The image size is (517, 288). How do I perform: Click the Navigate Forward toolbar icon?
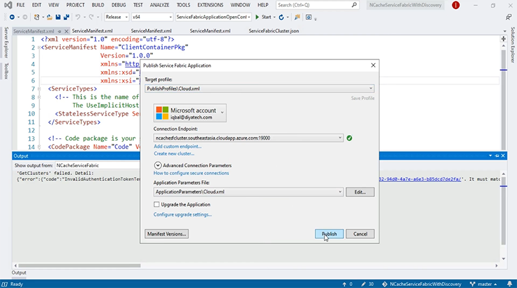(x=25, y=17)
